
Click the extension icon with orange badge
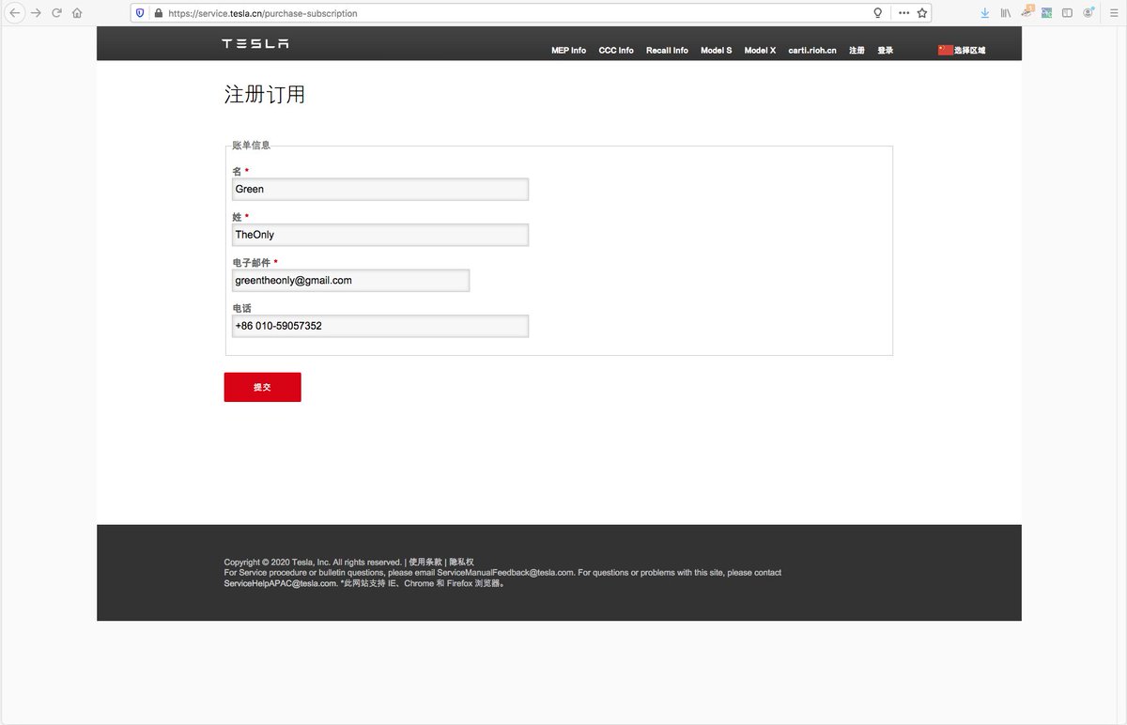pyautogui.click(x=1027, y=12)
